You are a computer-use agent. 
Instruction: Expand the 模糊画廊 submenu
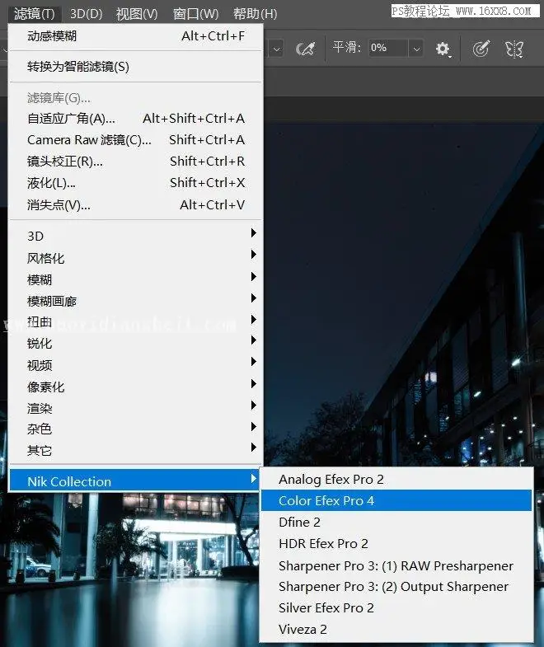pyautogui.click(x=136, y=301)
